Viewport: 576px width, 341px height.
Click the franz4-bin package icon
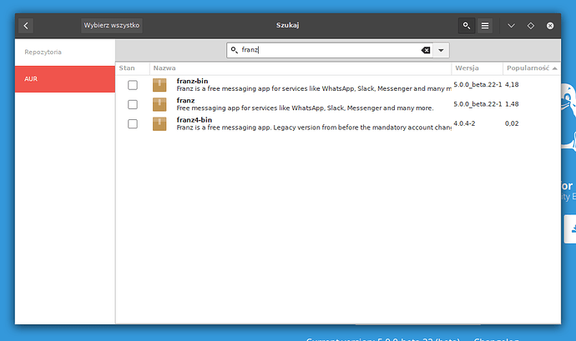[x=159, y=124]
